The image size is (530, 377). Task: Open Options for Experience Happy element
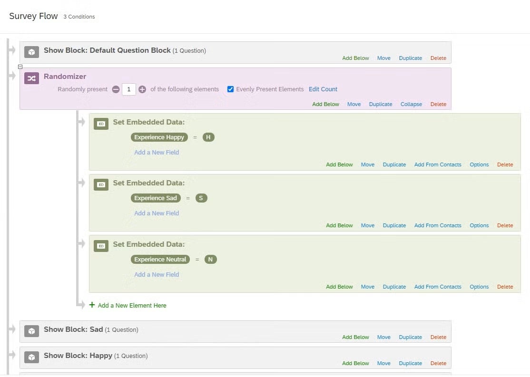[x=479, y=164]
